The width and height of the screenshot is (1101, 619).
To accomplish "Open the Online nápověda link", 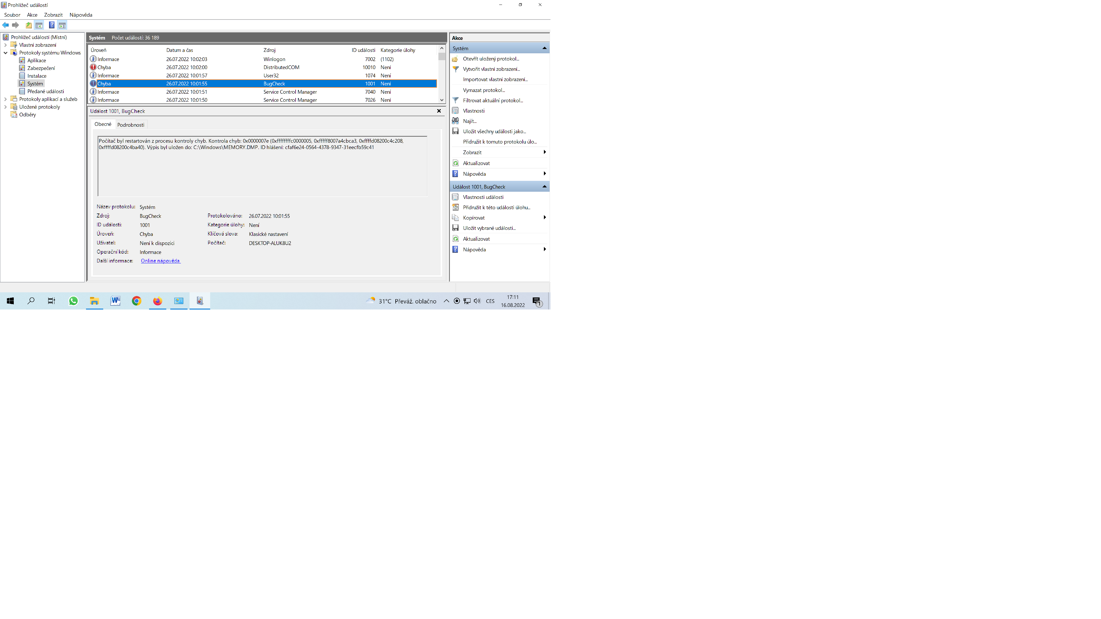I will pos(160,261).
